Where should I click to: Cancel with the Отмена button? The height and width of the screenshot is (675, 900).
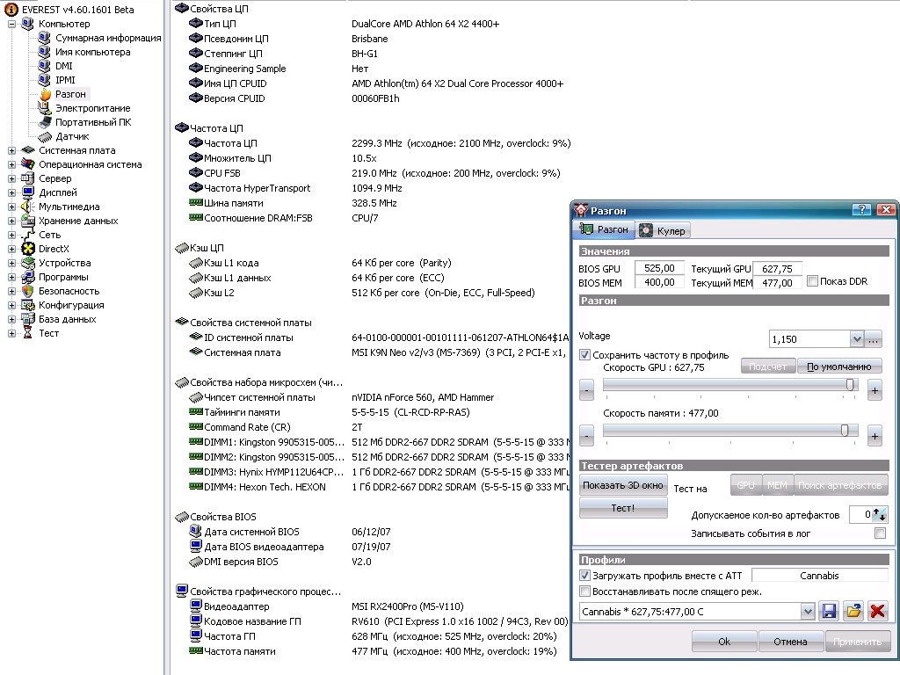click(790, 641)
